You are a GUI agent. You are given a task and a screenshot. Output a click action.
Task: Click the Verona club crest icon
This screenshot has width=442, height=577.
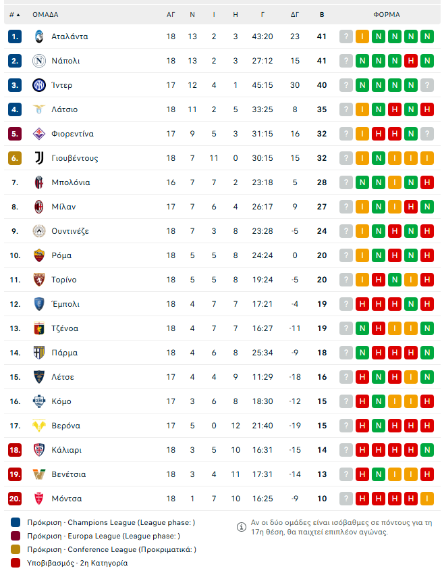[x=38, y=426]
